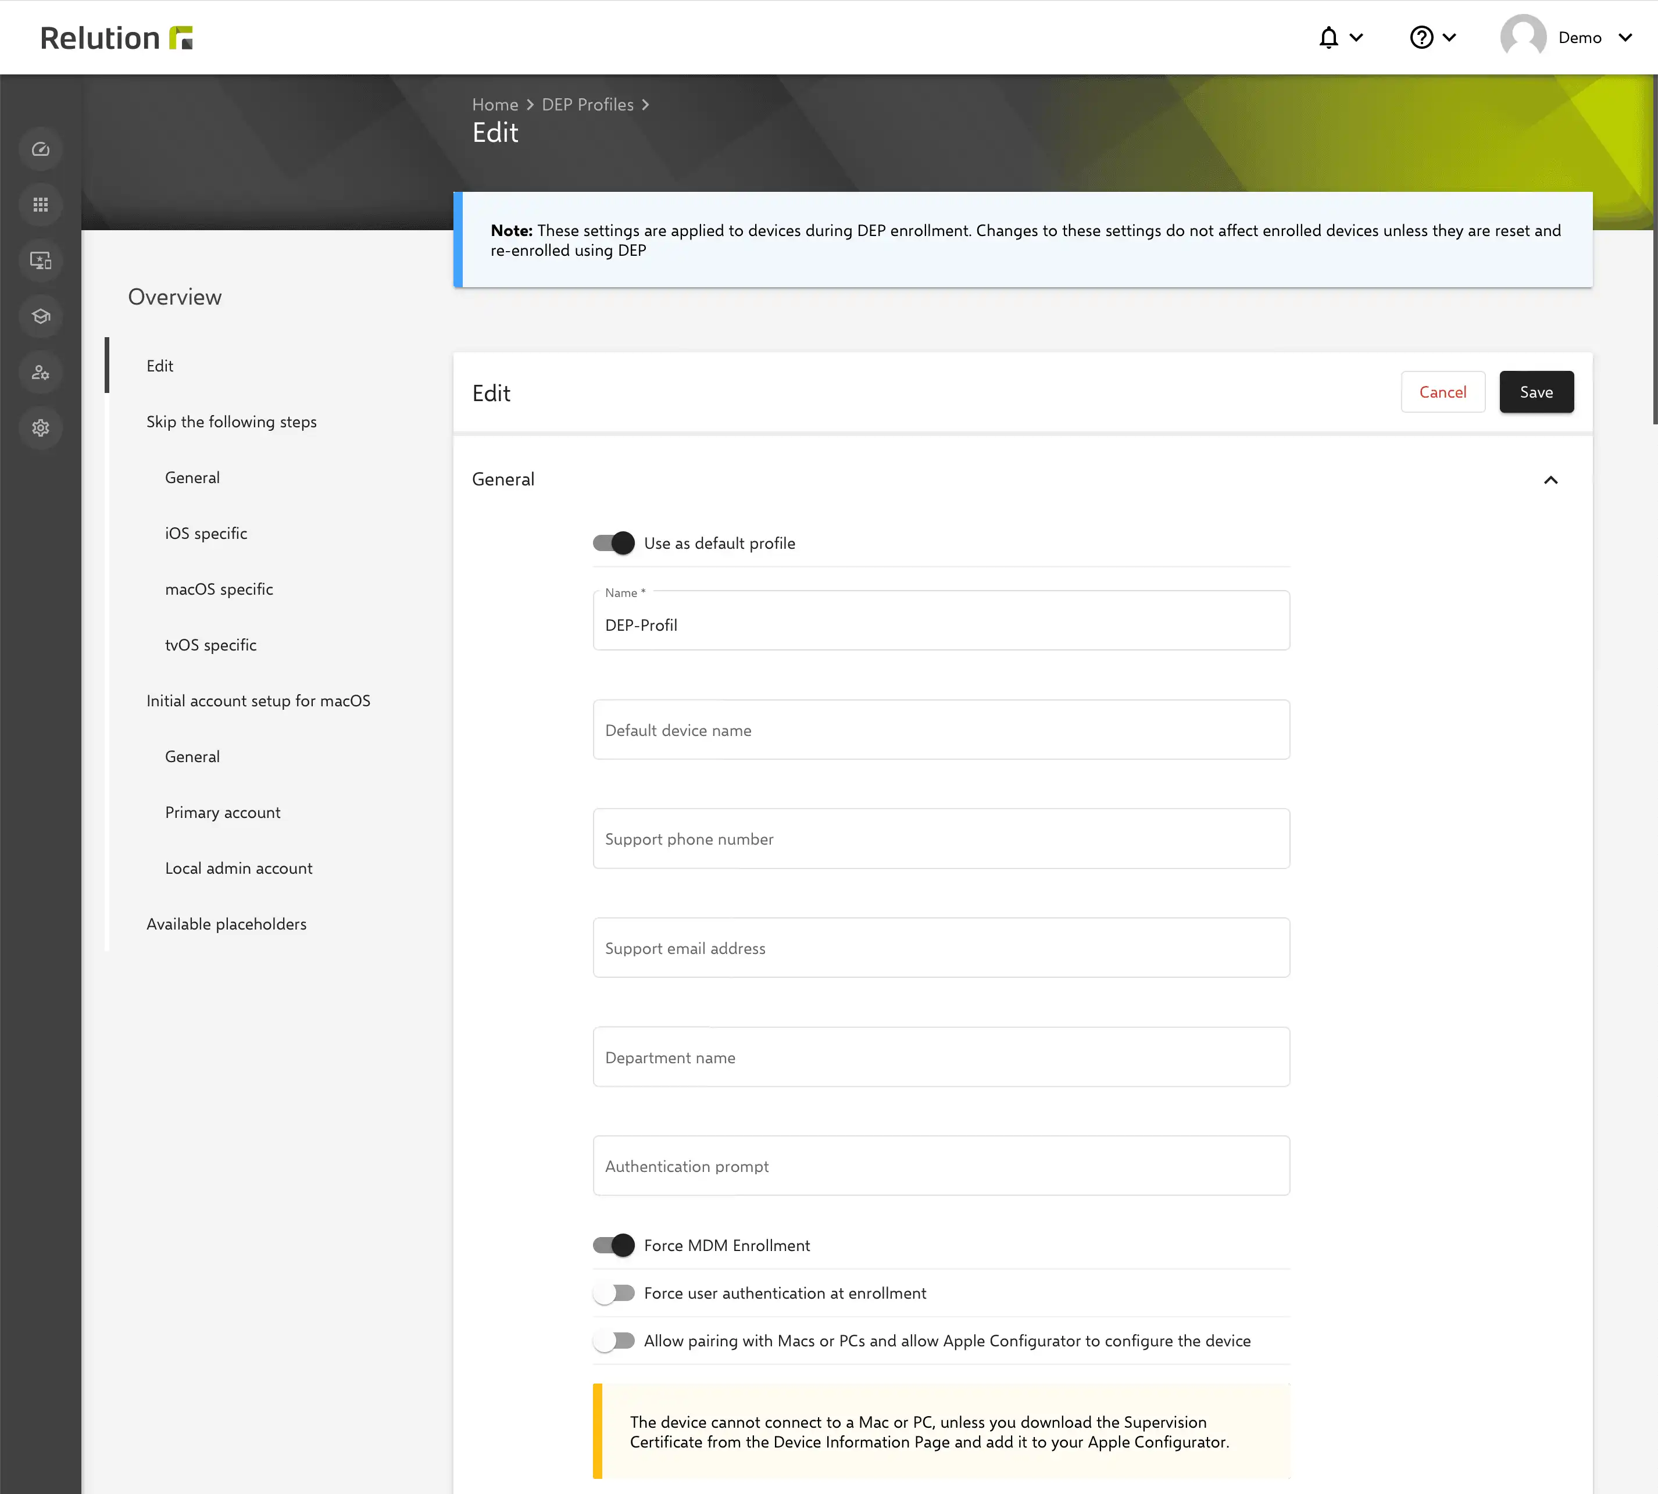Go to macOS specific in Overview menu
The image size is (1658, 1494).
pyautogui.click(x=219, y=589)
